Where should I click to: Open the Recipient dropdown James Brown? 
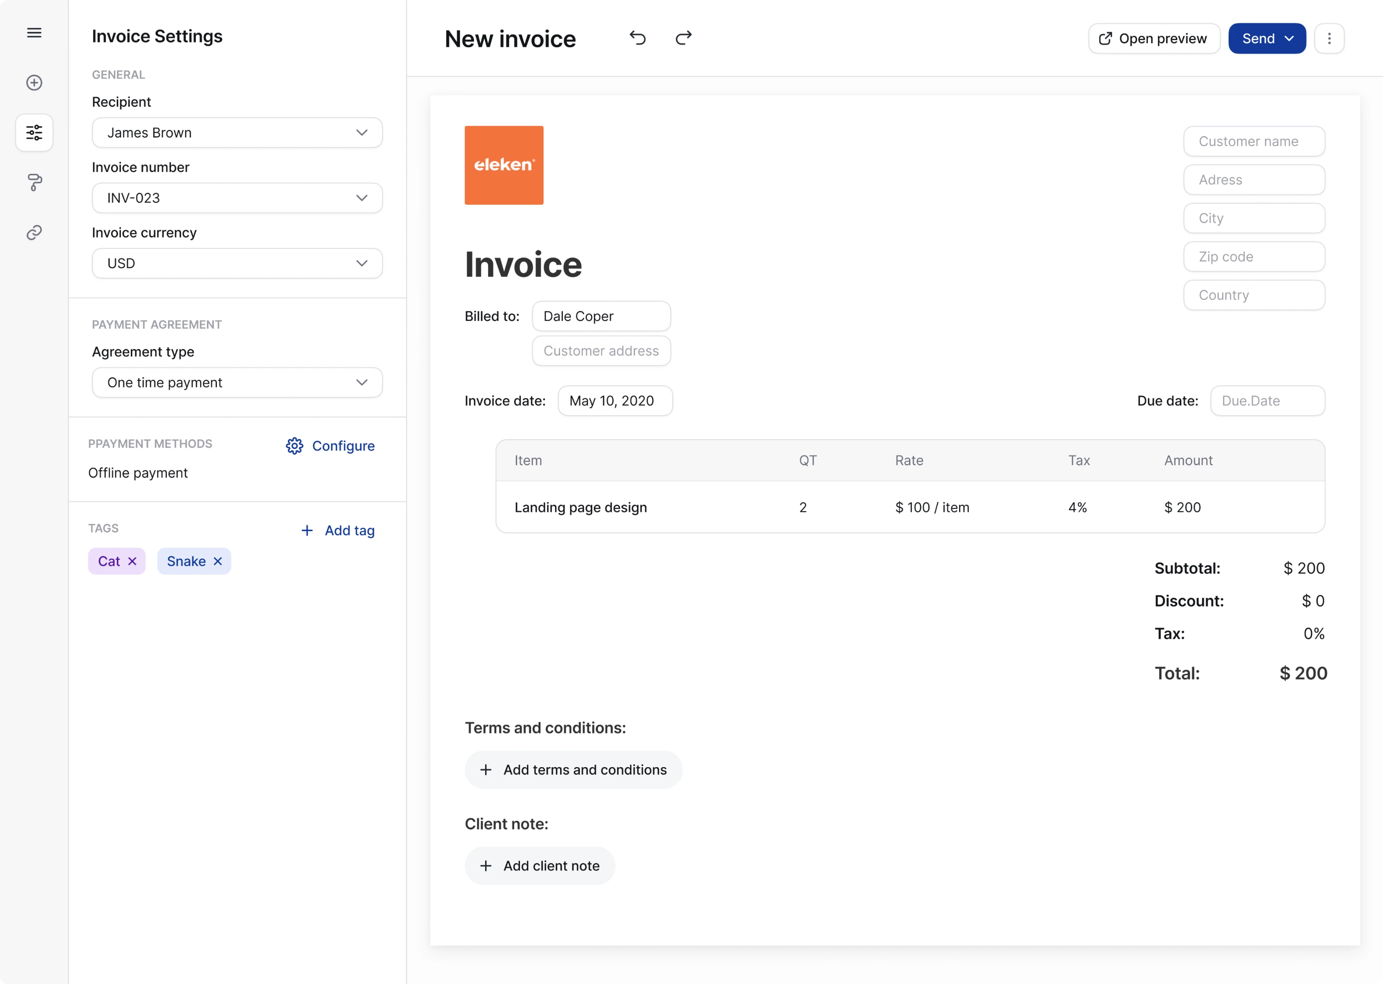coord(237,133)
